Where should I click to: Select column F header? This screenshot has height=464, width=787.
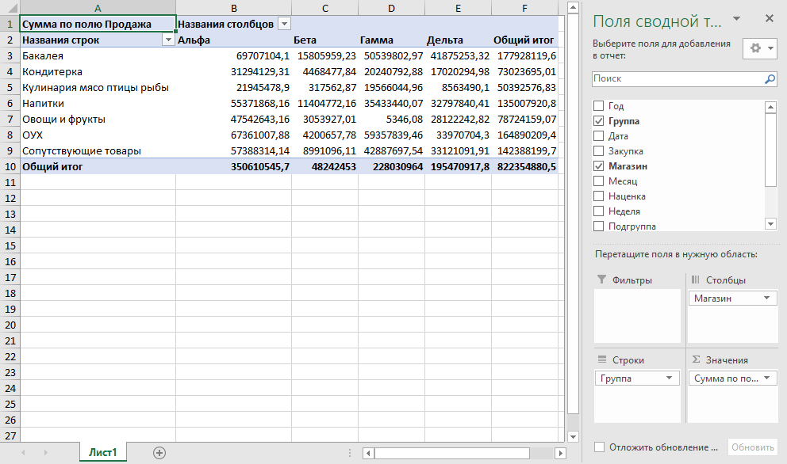(524, 8)
